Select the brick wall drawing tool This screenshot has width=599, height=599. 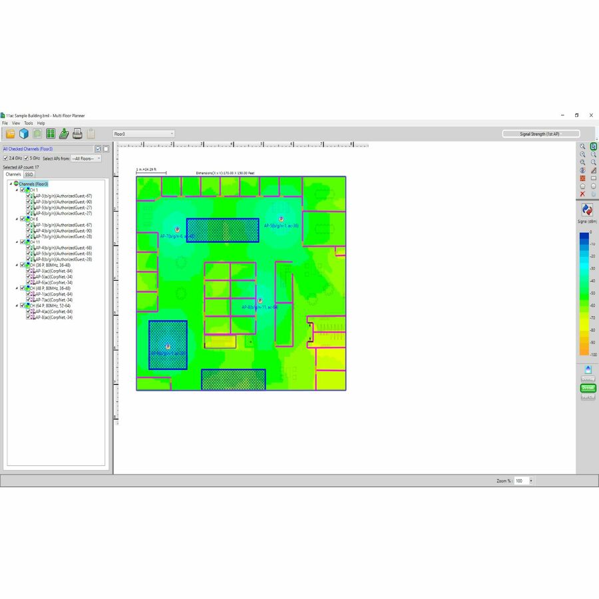[x=582, y=178]
